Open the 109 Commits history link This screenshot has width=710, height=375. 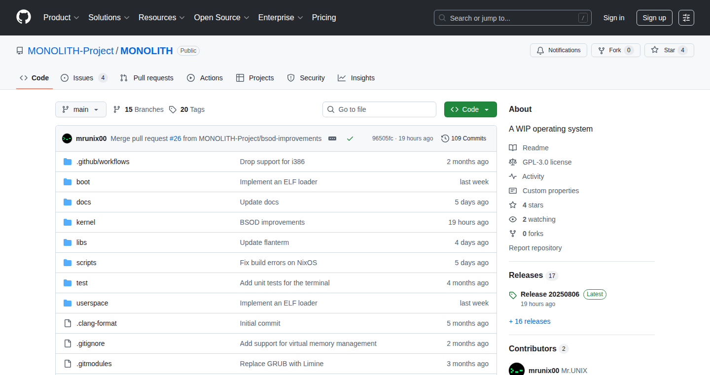click(x=463, y=138)
